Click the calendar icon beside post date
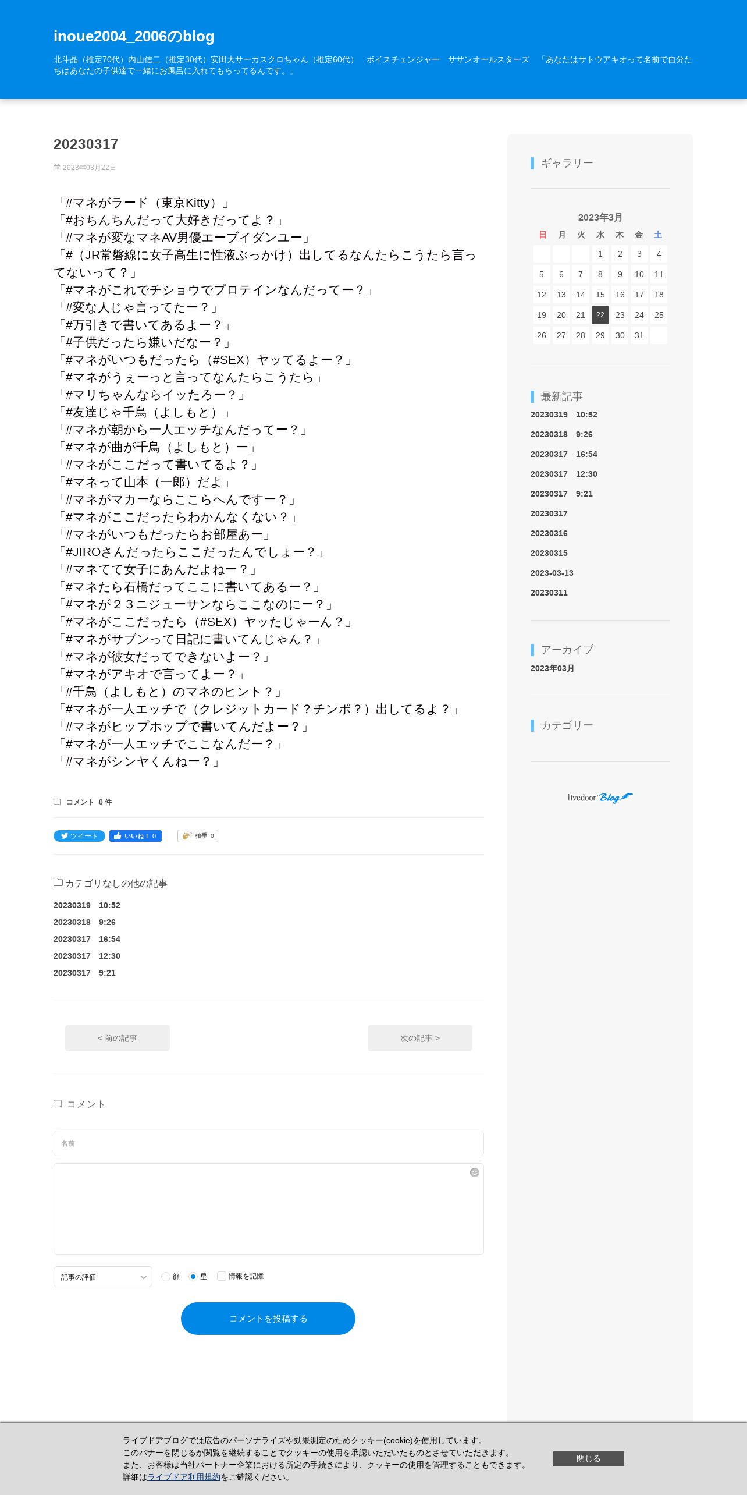 pos(56,168)
